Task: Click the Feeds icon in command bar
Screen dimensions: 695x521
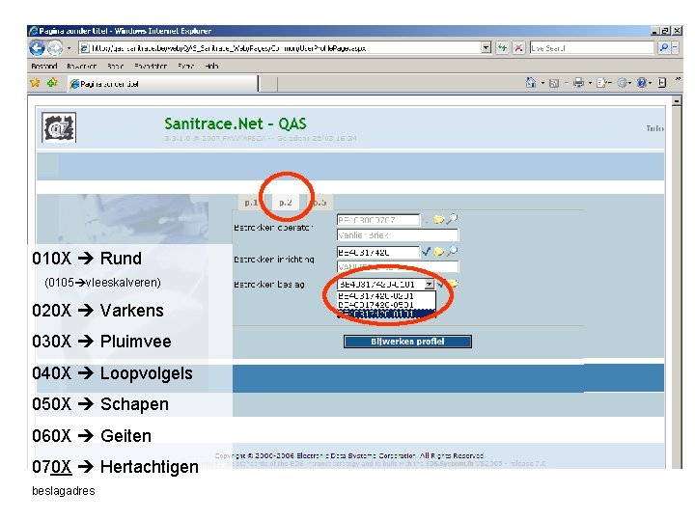Action: 554,83
